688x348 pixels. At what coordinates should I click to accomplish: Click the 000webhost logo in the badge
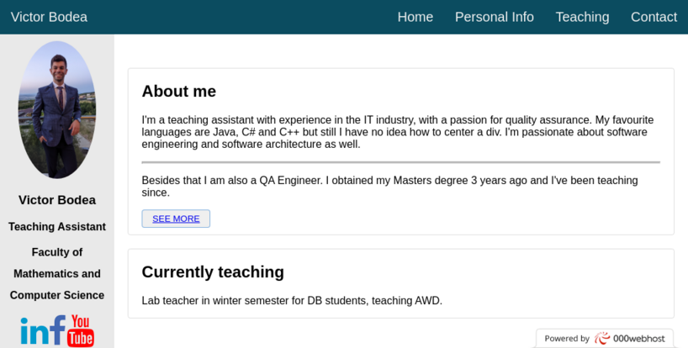tap(630, 339)
